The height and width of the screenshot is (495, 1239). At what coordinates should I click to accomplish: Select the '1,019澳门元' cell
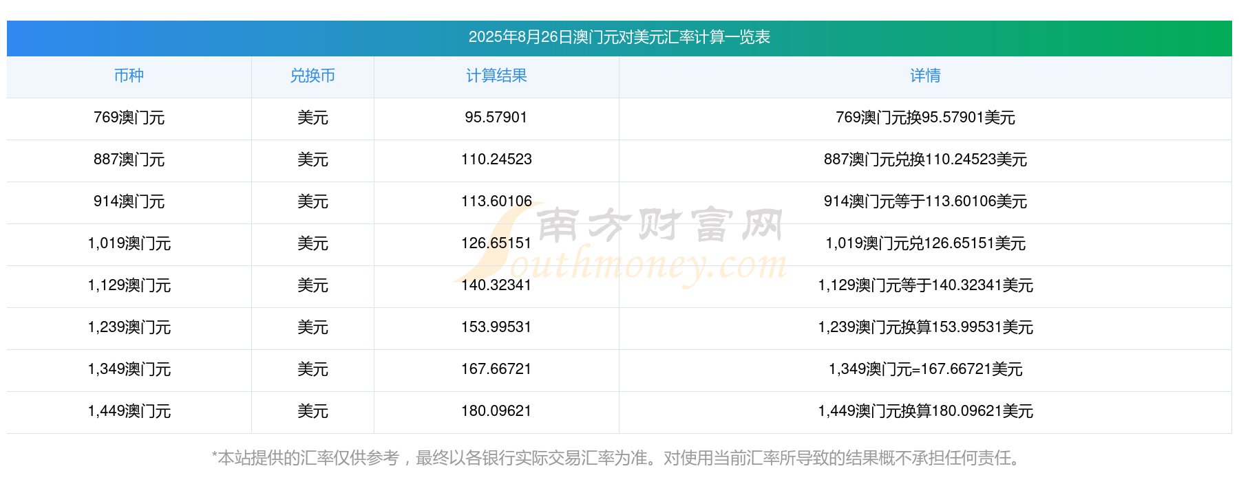point(129,243)
